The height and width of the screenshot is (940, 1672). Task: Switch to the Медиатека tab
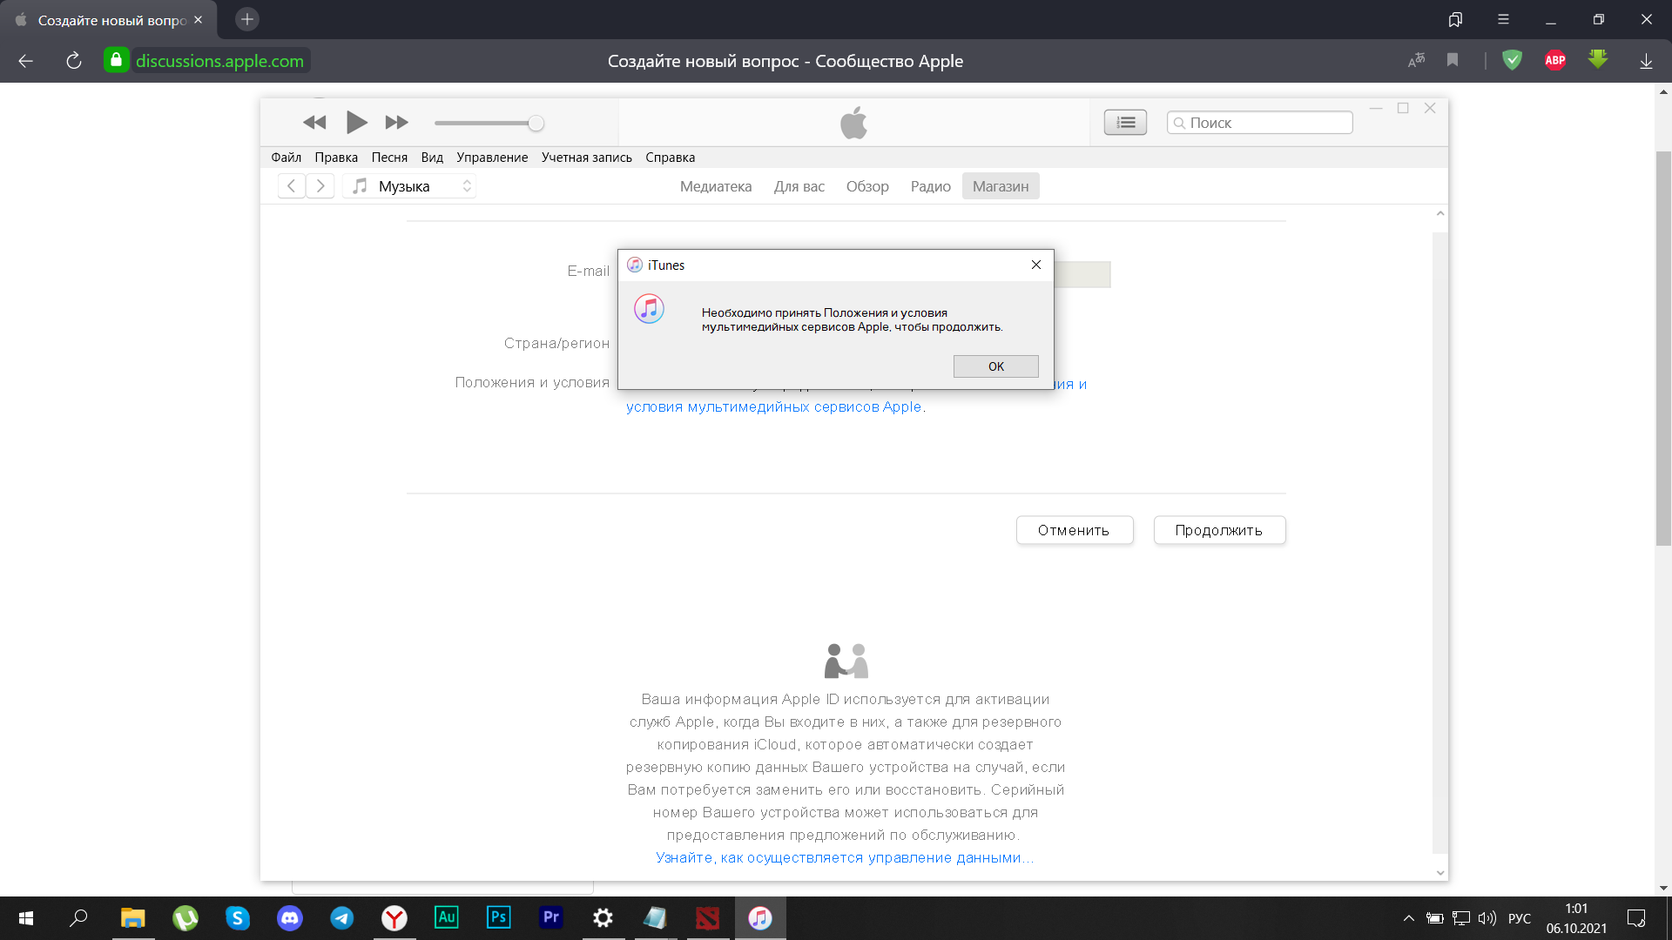point(715,186)
